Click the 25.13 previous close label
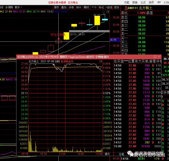Screen dimensions: 169x161 [24, 93]
